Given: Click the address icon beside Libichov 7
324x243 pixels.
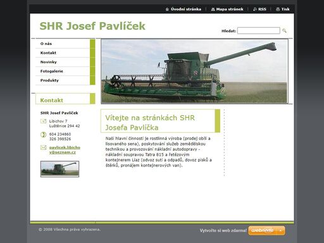Looking at the screenshot, I should pos(43,121).
